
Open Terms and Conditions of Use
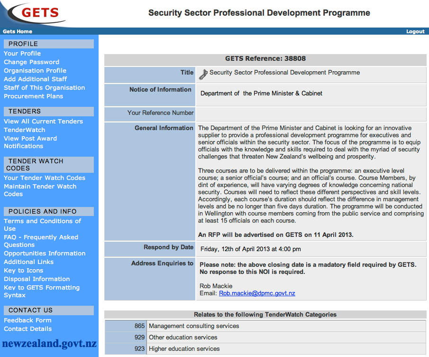pyautogui.click(x=42, y=225)
